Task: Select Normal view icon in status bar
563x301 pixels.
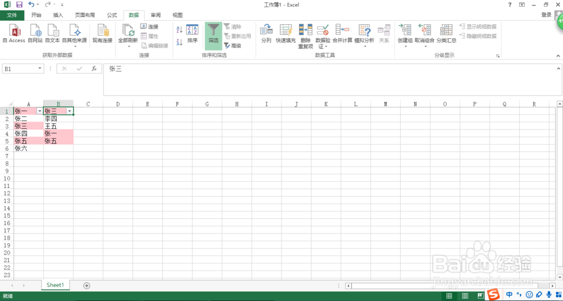Action: coord(449,296)
